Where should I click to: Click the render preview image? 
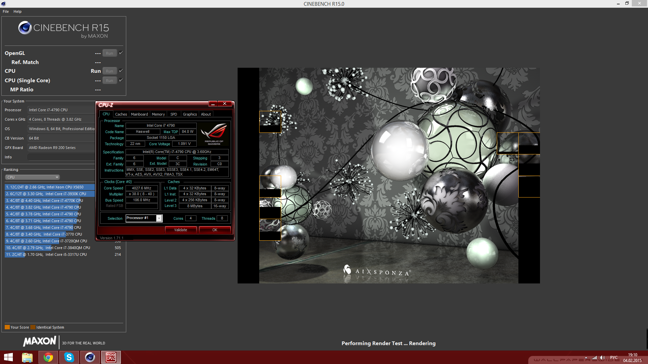tap(388, 175)
